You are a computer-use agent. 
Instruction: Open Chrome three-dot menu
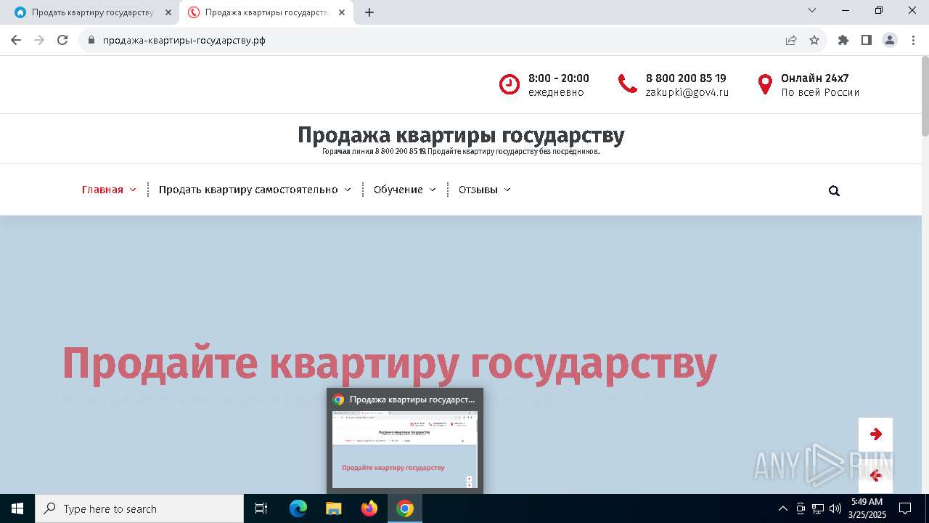click(913, 41)
